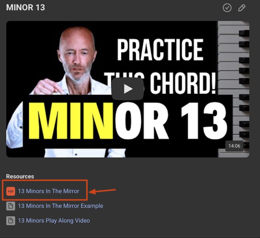Click the MINOR 13 lesson title
The width and height of the screenshot is (260, 238).
click(25, 7)
